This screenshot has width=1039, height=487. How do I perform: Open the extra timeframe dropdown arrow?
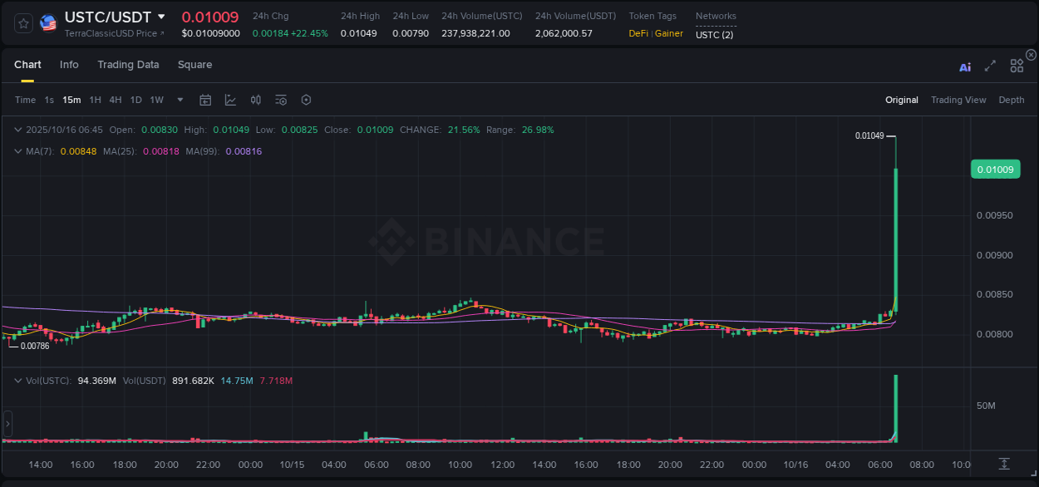coord(180,100)
